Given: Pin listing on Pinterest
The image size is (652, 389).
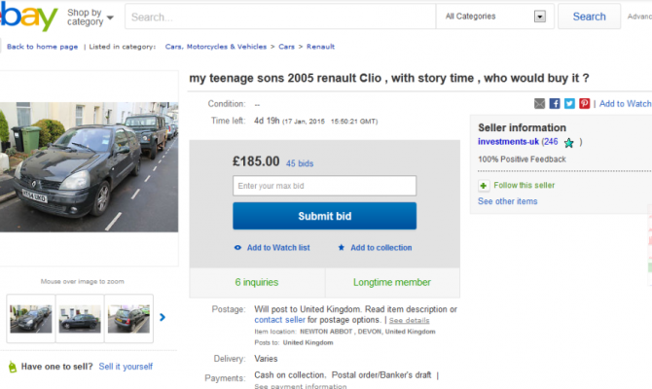Looking at the screenshot, I should (x=584, y=104).
